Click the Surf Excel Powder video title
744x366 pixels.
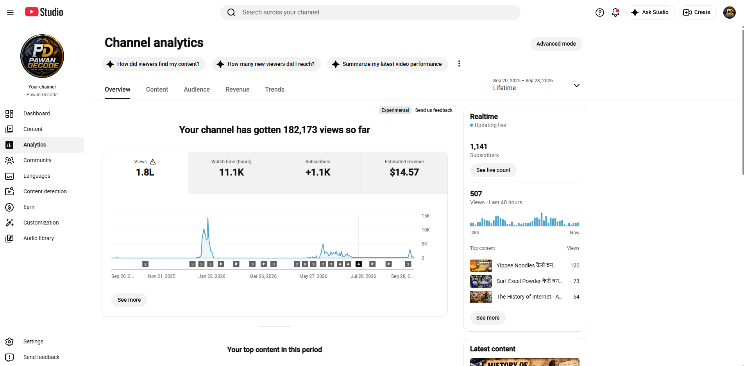click(x=529, y=281)
